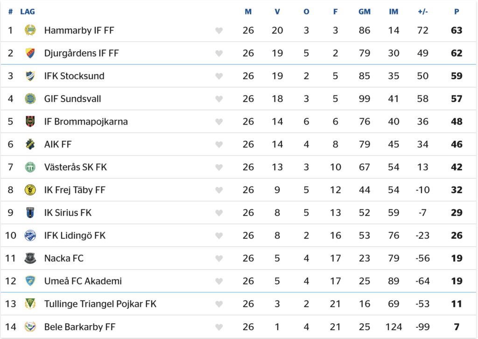Click the IFK Stocksund club logo
Screen dimensions: 478x339
click(x=30, y=76)
